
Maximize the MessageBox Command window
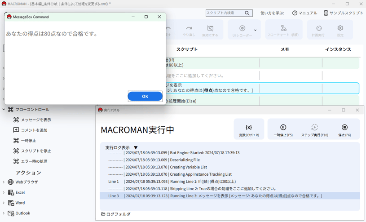[x=146, y=17]
